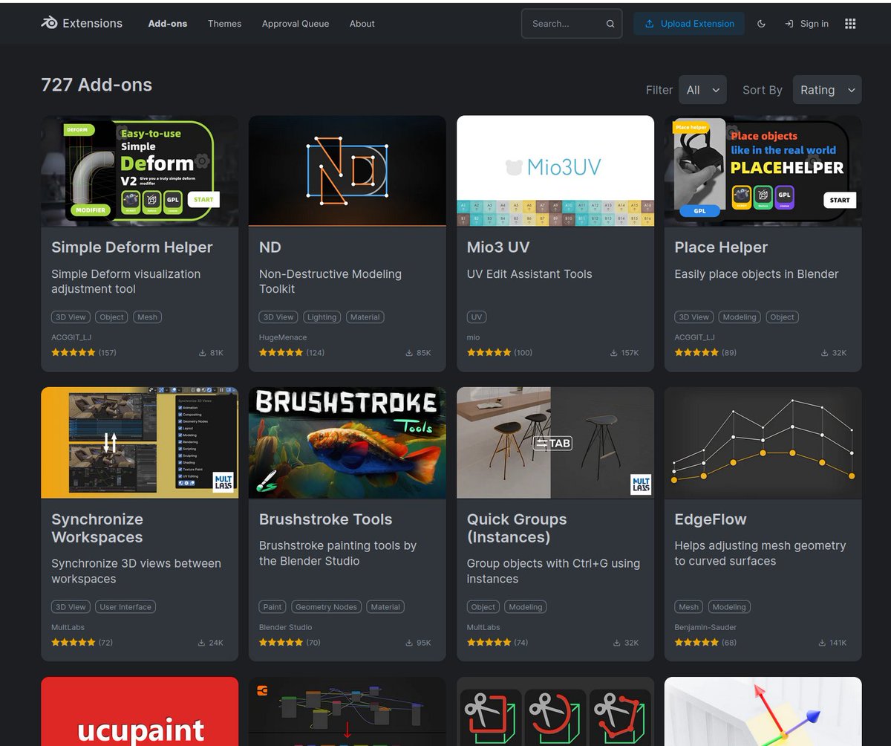
Task: Click the Mio3 UV title
Action: (x=498, y=247)
